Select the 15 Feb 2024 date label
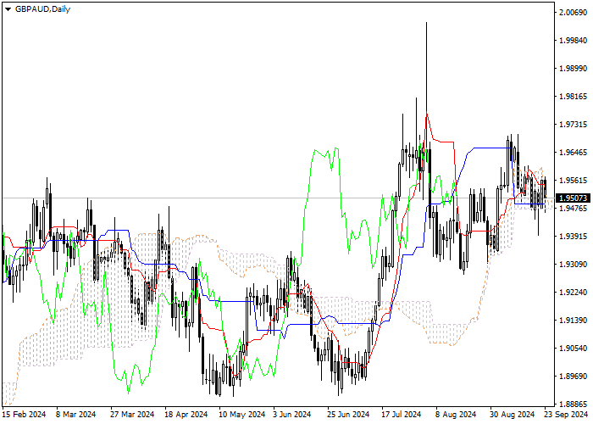This screenshot has height=424, width=593. [24, 415]
